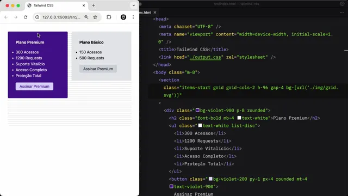Image resolution: width=348 pixels, height=196 pixels.
Task: Click the 1200 Requests list item
Action: coord(29,58)
